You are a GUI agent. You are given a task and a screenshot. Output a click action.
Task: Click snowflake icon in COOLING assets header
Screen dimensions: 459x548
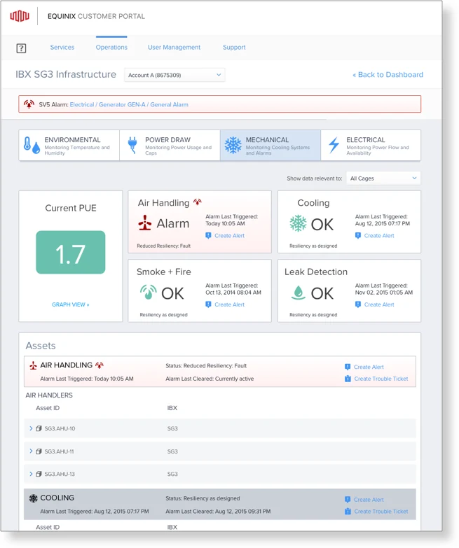pos(33,498)
